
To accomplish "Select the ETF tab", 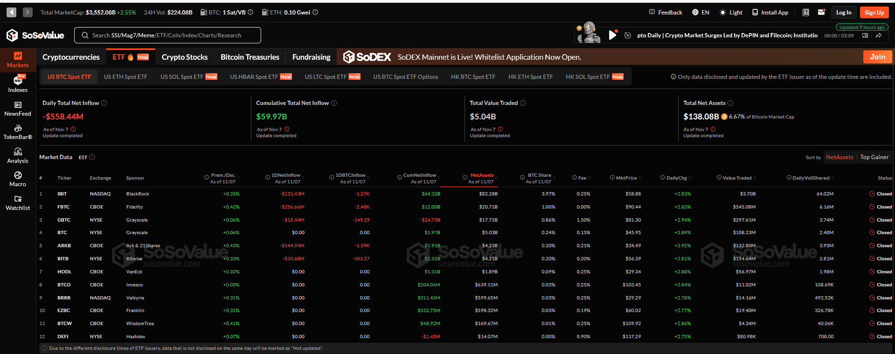I will click(x=131, y=57).
